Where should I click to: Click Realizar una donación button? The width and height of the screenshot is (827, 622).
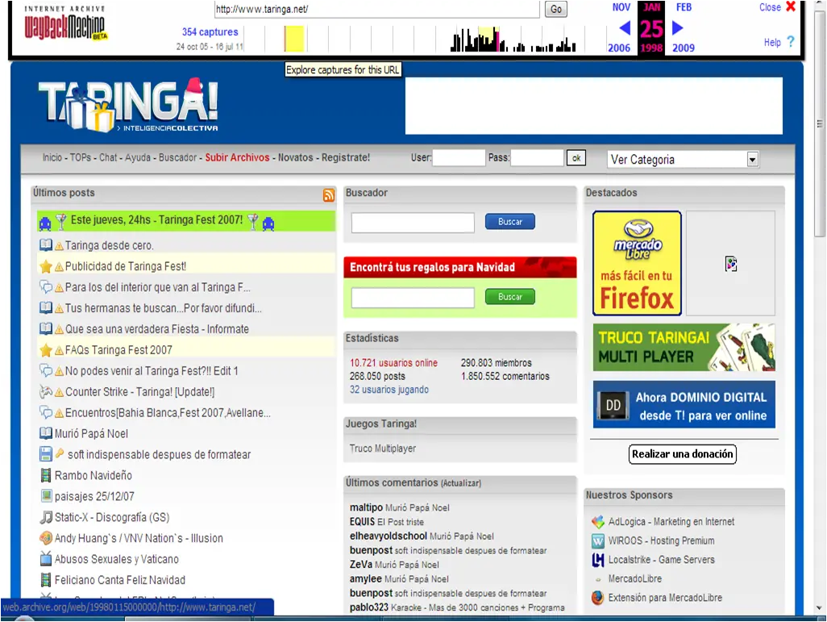pyautogui.click(x=683, y=454)
